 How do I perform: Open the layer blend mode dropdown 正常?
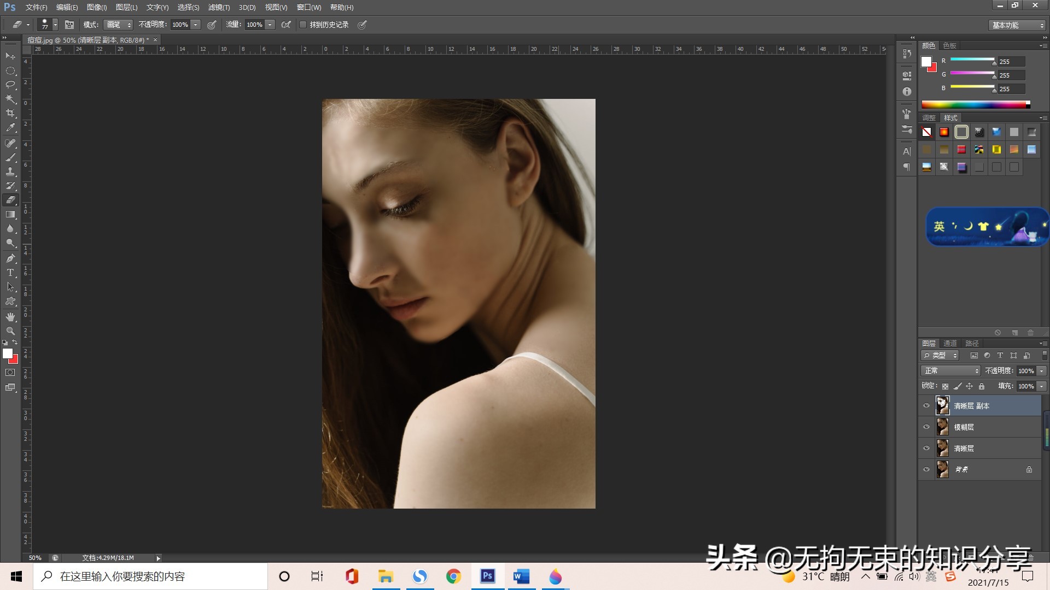point(950,371)
